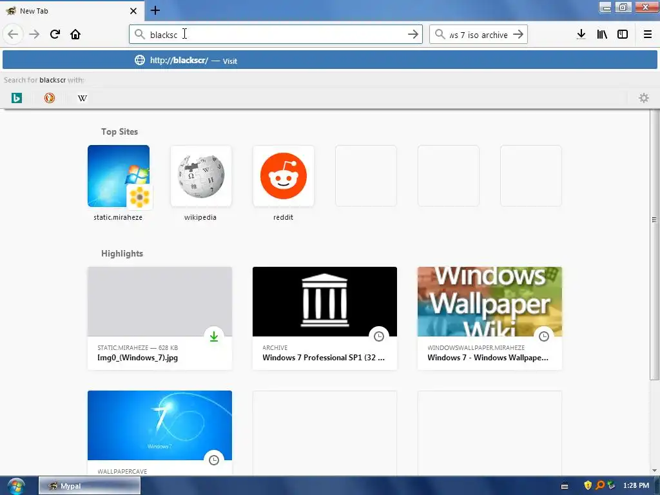Click the green download badge on Img0 card
660x495 pixels.
214,336
